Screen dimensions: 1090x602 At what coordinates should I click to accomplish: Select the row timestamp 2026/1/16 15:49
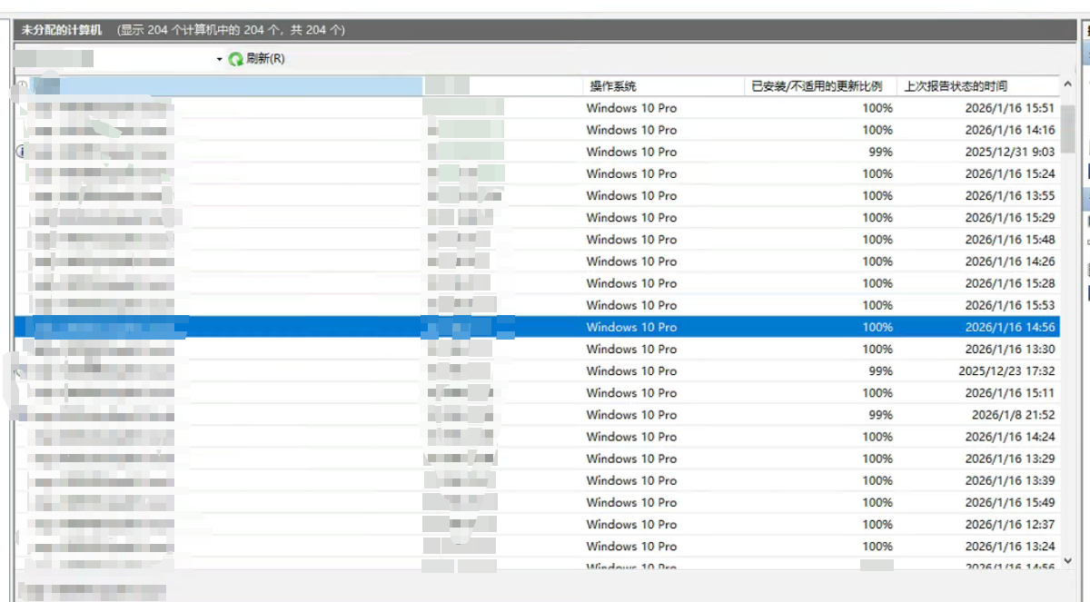click(x=1010, y=502)
